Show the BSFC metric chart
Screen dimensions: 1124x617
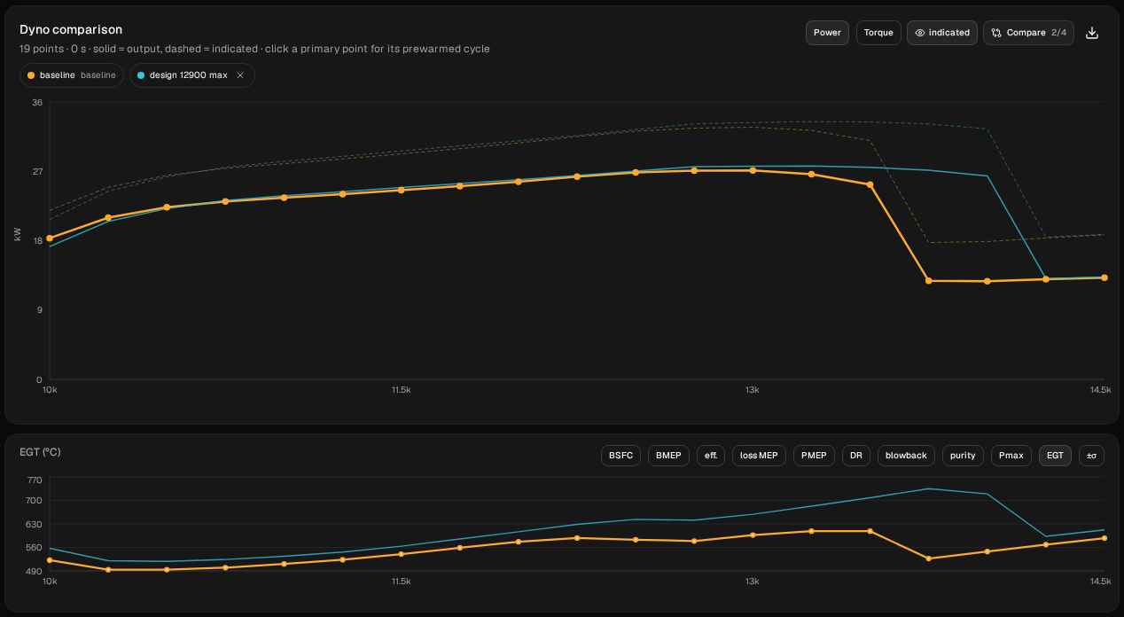click(621, 456)
